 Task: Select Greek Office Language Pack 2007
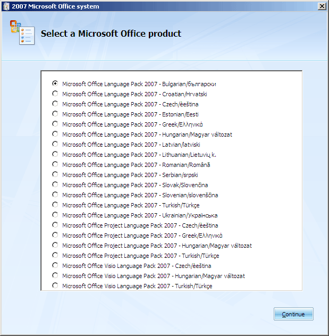tap(55, 124)
